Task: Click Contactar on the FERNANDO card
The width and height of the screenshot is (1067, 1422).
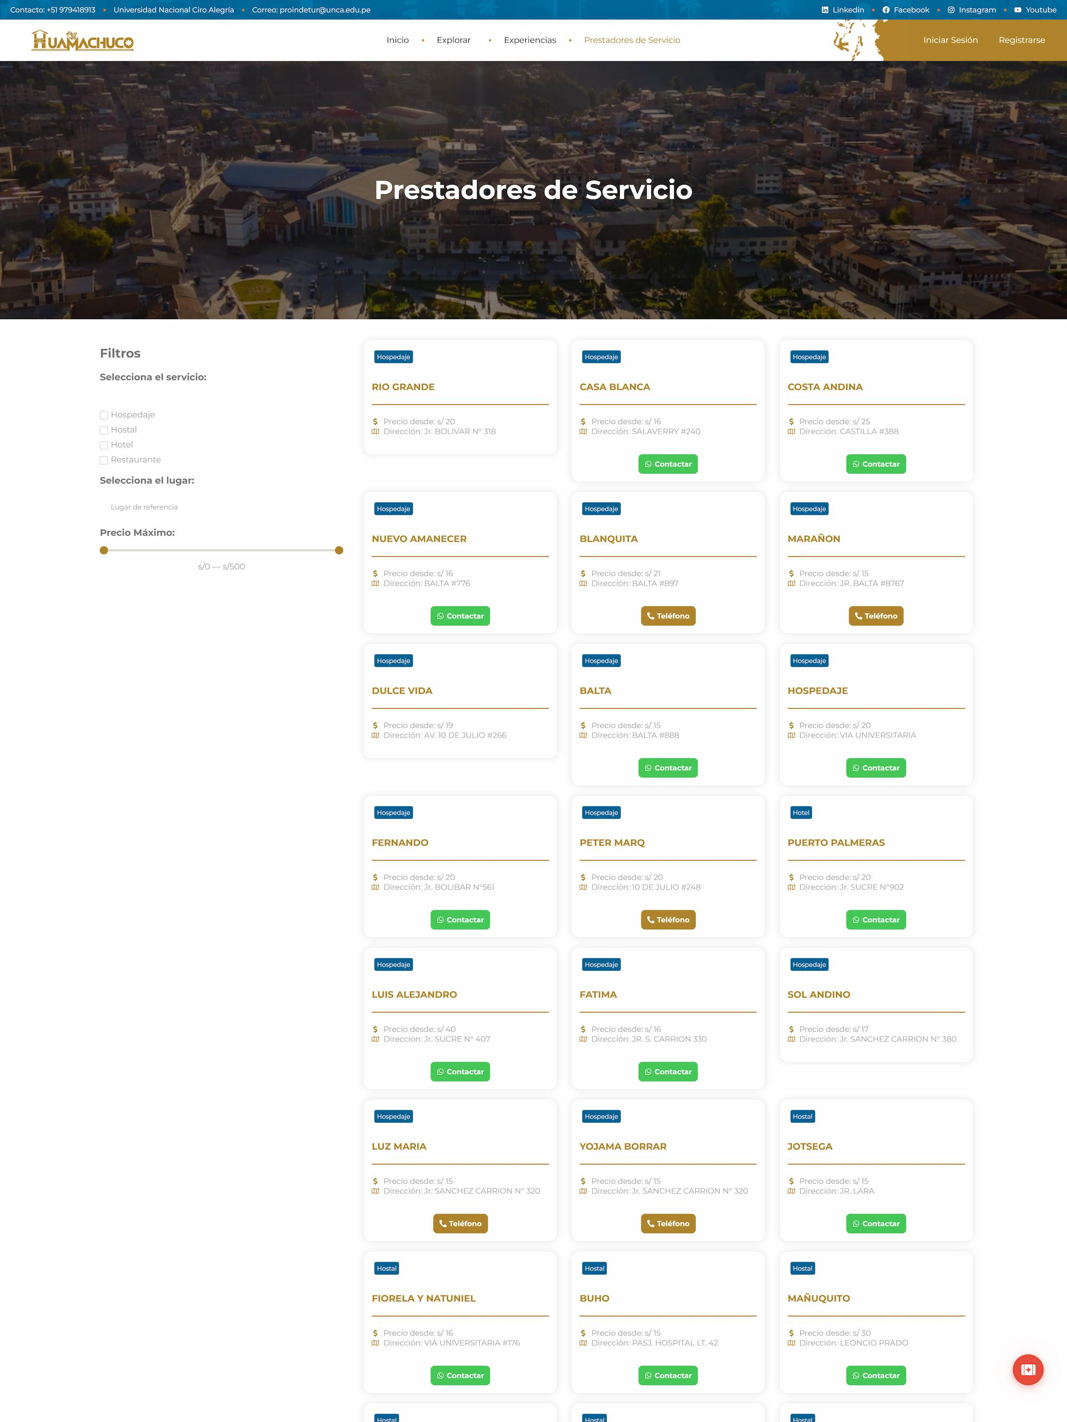Action: coord(460,920)
